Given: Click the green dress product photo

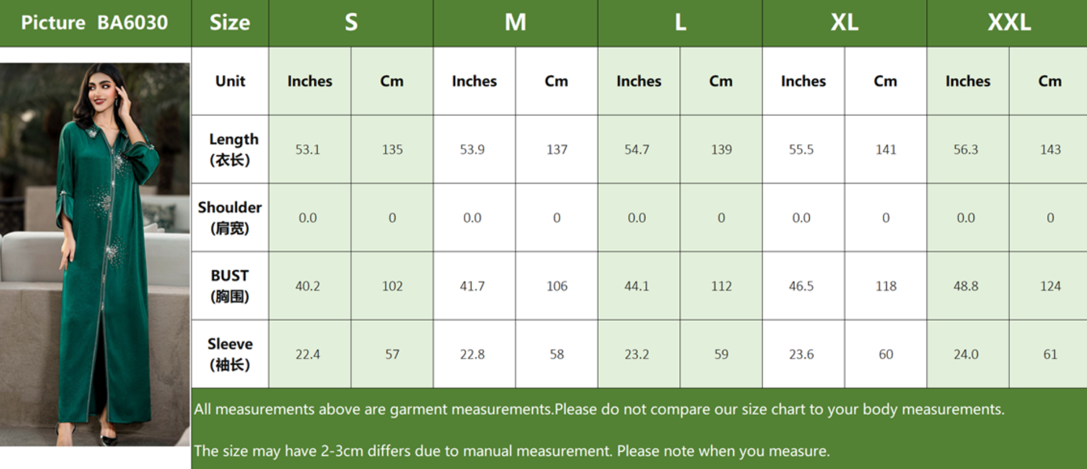Looking at the screenshot, I should [x=95, y=254].
